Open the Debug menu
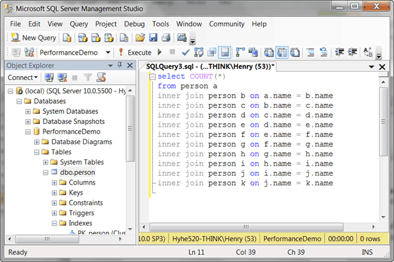394x262 pixels. [x=134, y=24]
